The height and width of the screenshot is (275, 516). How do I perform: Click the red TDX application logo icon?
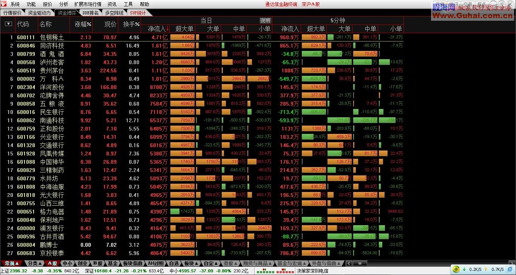tap(4, 4)
